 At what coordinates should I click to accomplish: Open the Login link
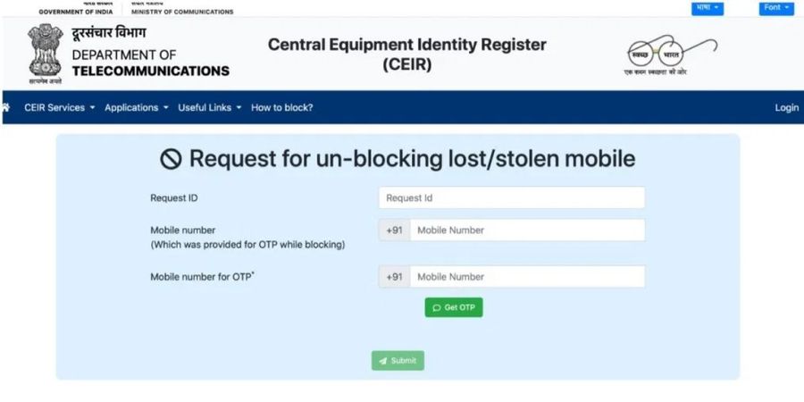click(786, 108)
